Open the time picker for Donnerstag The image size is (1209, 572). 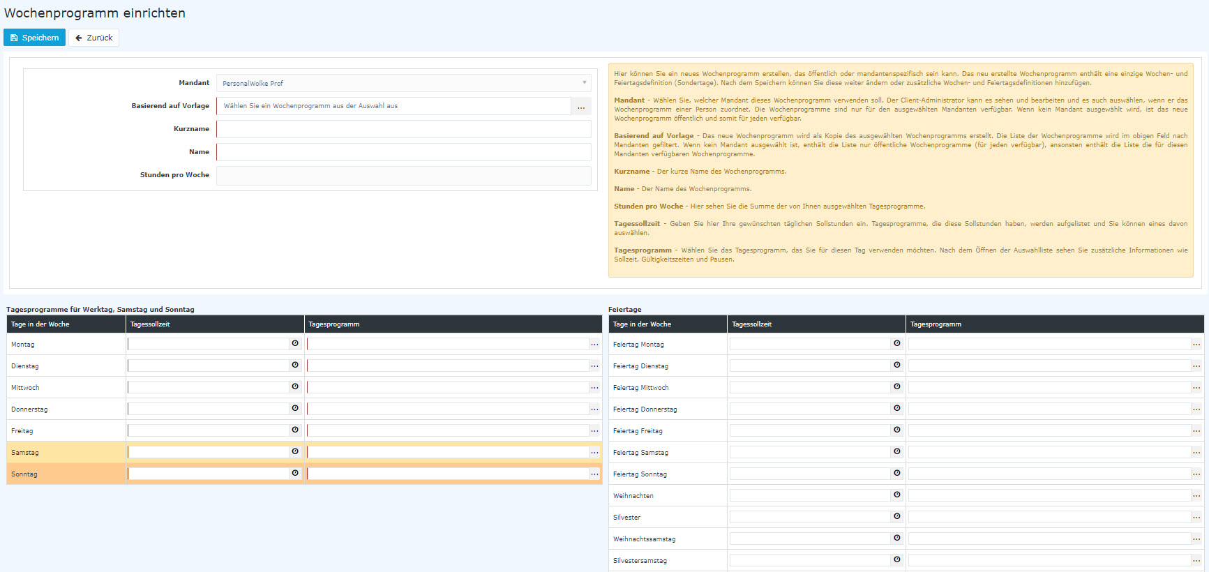tap(295, 409)
